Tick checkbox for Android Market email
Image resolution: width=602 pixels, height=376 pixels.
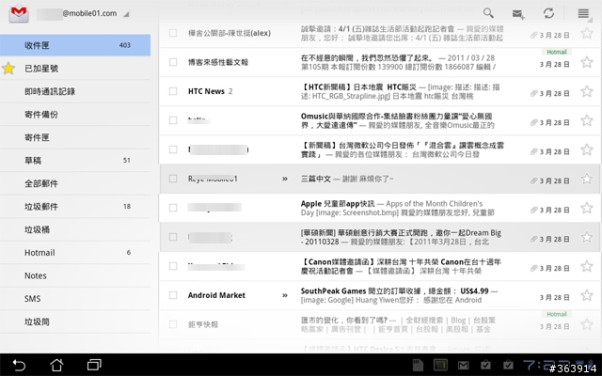pos(173,295)
